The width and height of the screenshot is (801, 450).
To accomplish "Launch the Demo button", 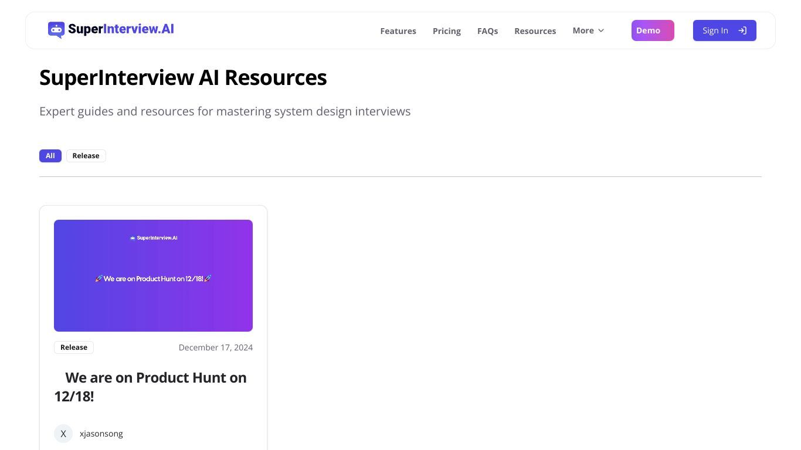I will click(653, 30).
